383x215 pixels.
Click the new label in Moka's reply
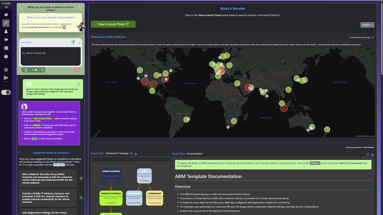(x=35, y=139)
